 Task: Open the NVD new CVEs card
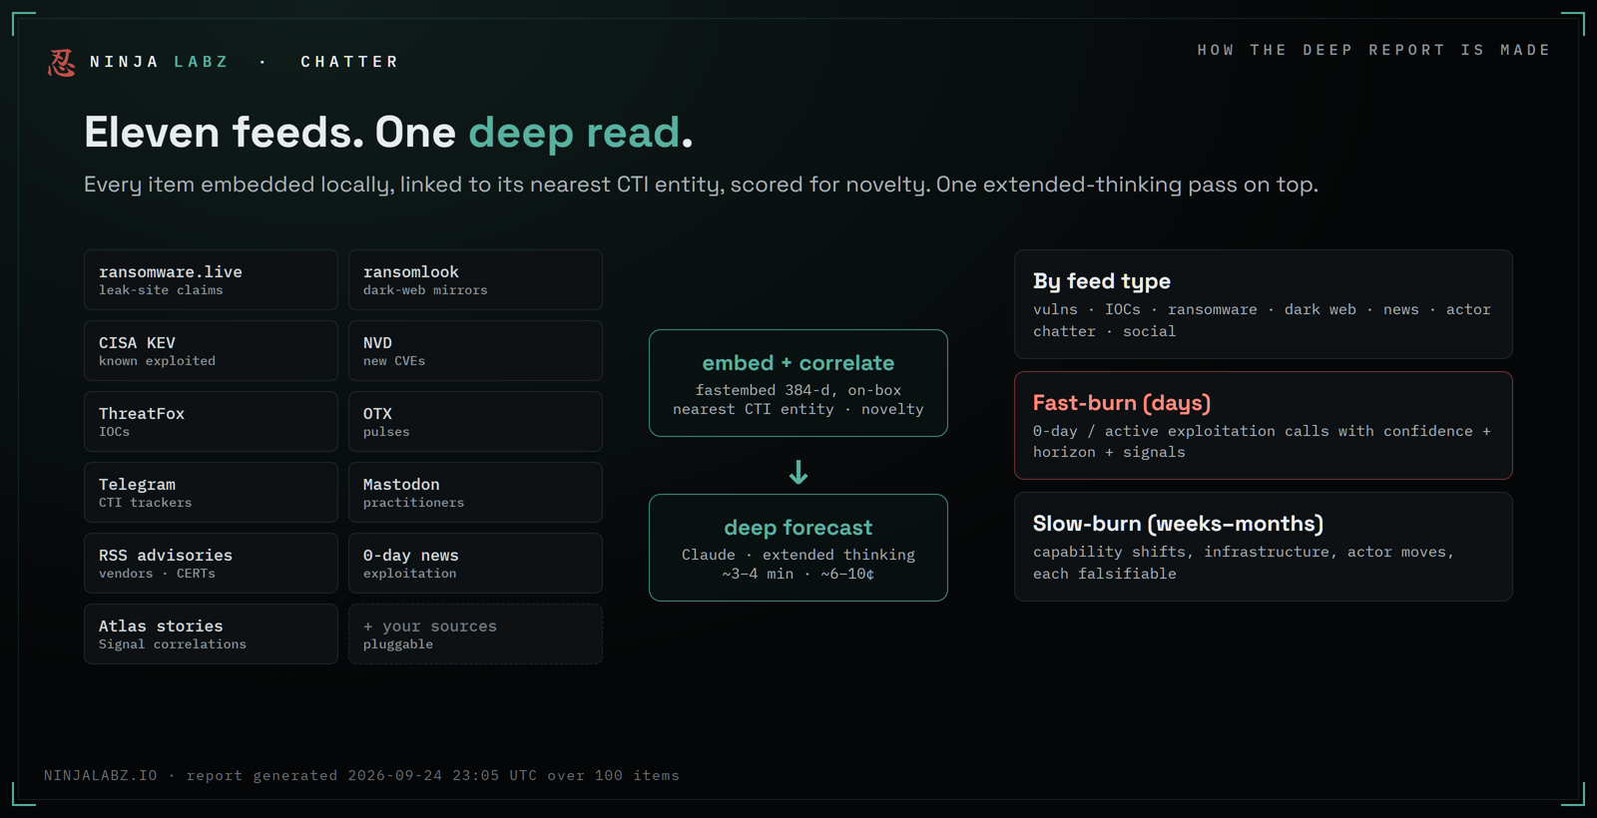click(475, 350)
